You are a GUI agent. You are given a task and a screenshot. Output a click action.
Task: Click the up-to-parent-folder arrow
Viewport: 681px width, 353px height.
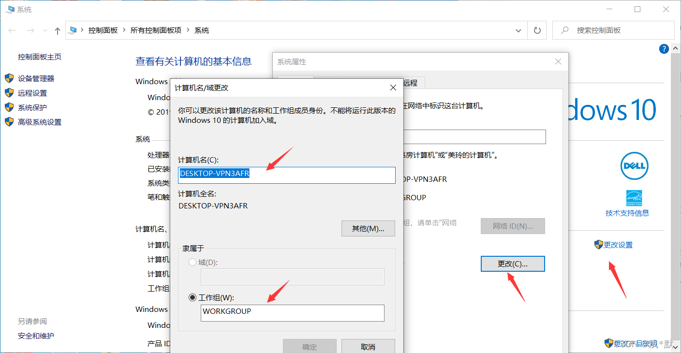pyautogui.click(x=57, y=30)
